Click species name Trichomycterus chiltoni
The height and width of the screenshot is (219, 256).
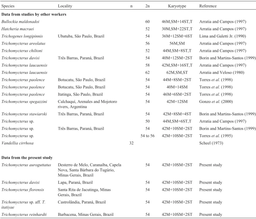22,51
